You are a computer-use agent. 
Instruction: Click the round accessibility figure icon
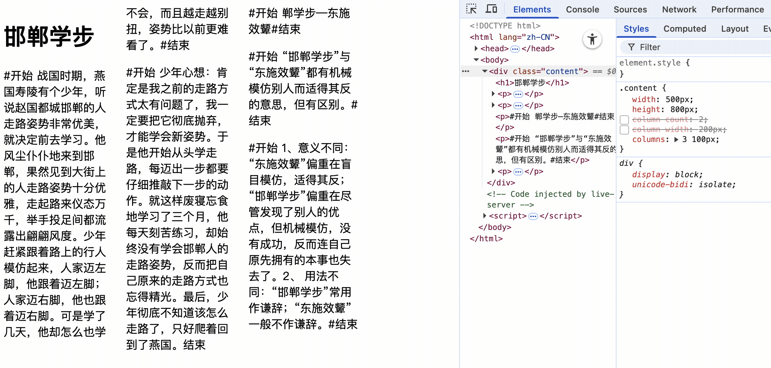592,39
